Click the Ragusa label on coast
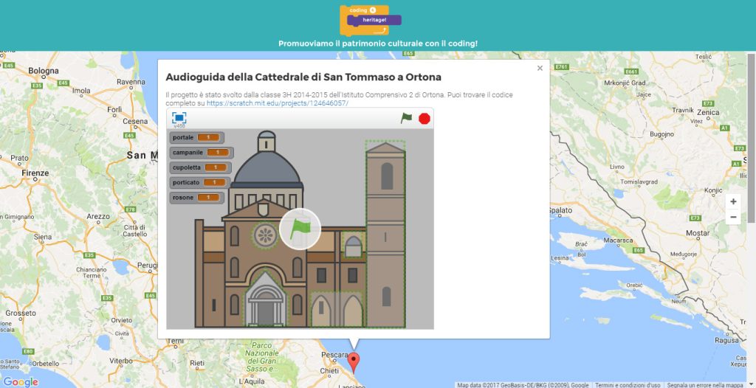Screen dimensions: 756x388 [726, 340]
